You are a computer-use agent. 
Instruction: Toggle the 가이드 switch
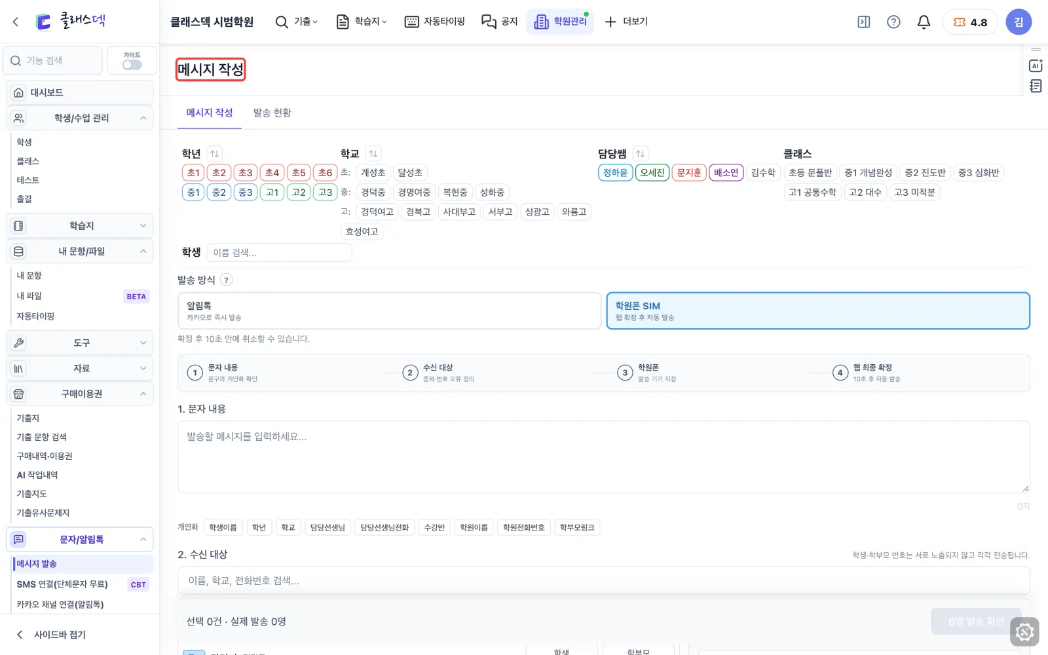[x=132, y=65]
